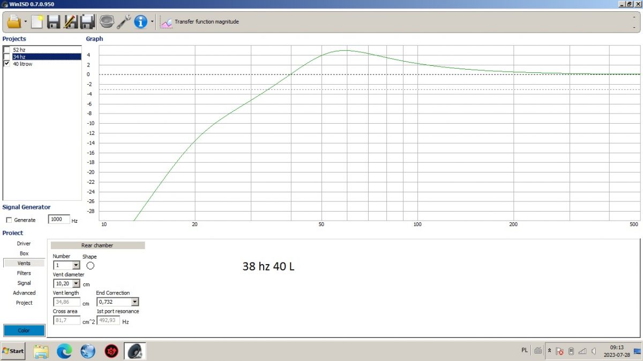The image size is (643, 361).
Task: Uncheck the 40 litrow project checkbox
Action: click(7, 64)
